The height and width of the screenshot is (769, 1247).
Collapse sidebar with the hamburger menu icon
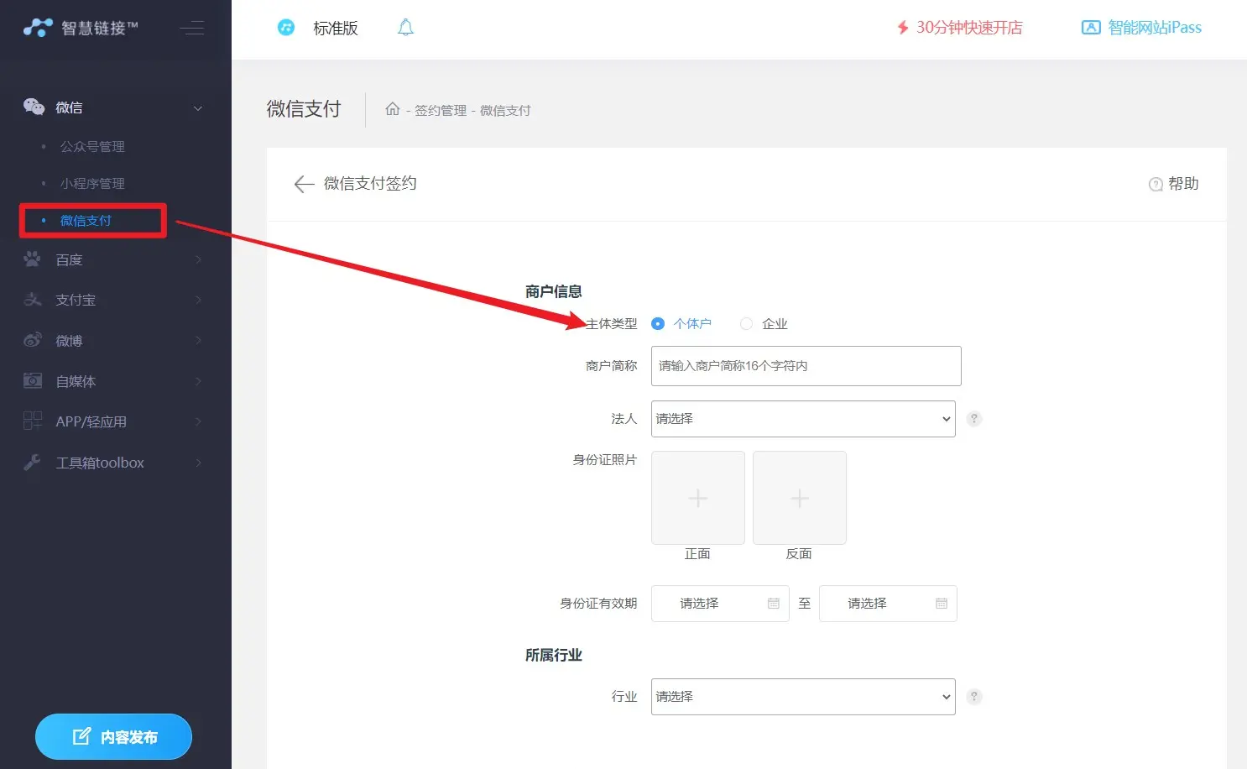[192, 28]
